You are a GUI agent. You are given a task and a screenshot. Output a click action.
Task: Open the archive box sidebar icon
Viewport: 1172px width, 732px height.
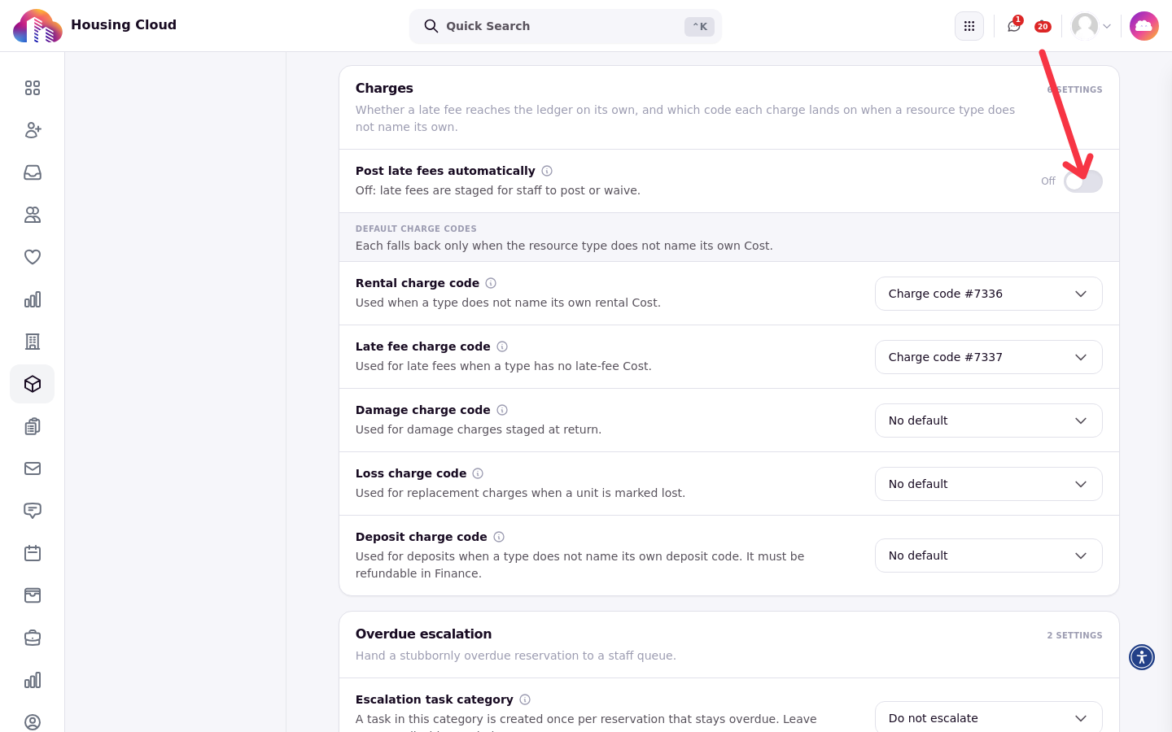tap(33, 595)
